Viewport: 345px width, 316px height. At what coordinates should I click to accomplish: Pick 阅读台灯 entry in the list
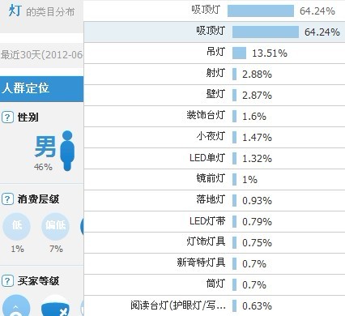(x=215, y=305)
